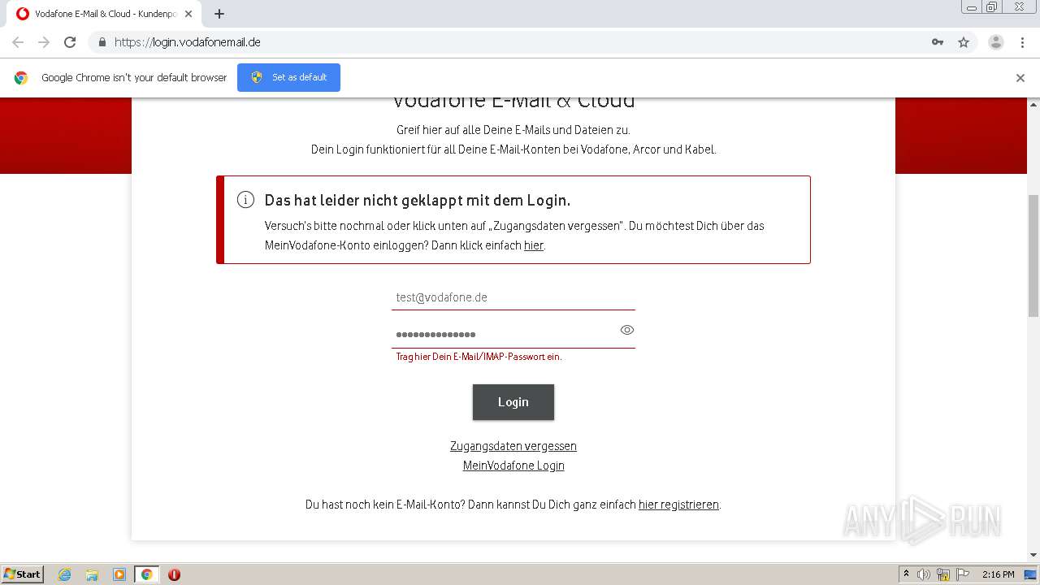Image resolution: width=1040 pixels, height=585 pixels.
Task: Close the Vodafone E-Mail & Cloud tab
Action: 188,14
